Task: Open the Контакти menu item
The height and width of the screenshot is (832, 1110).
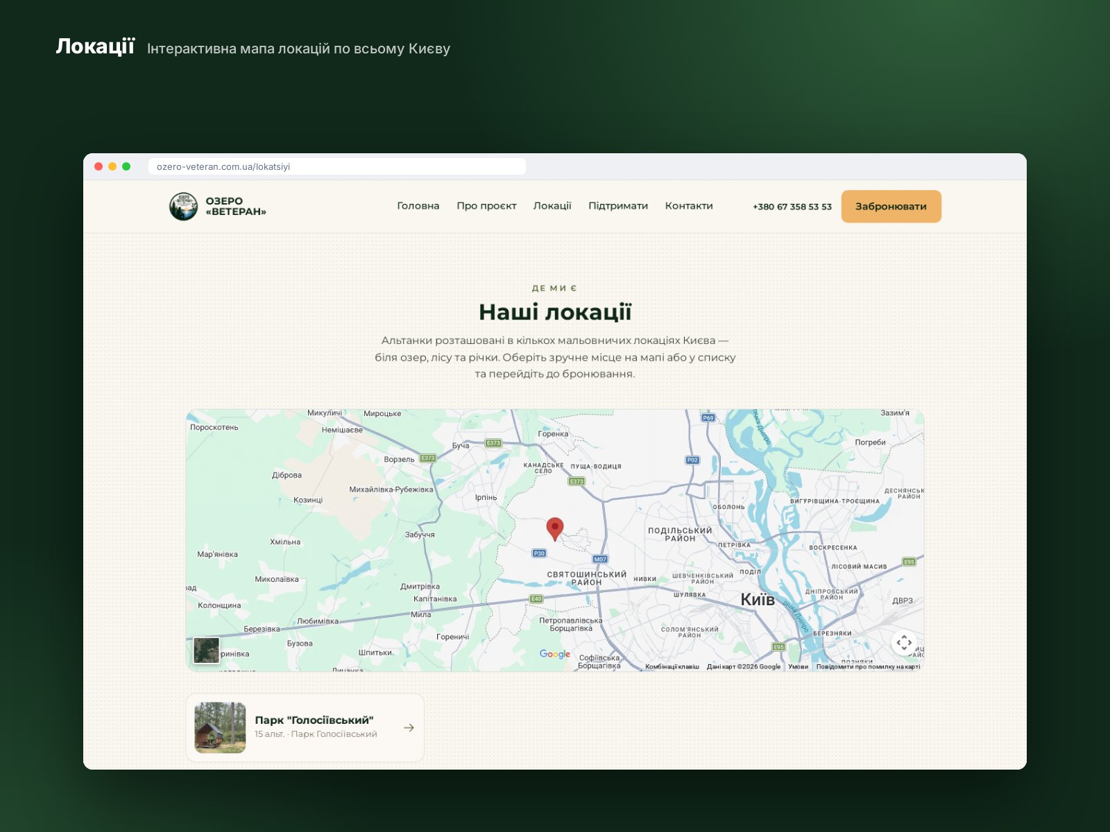Action: pyautogui.click(x=689, y=206)
